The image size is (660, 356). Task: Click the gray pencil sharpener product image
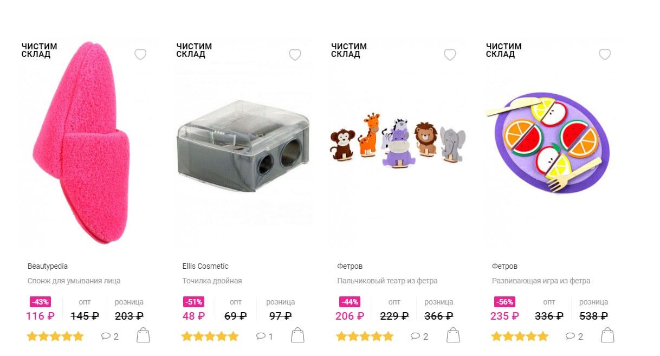click(x=243, y=146)
